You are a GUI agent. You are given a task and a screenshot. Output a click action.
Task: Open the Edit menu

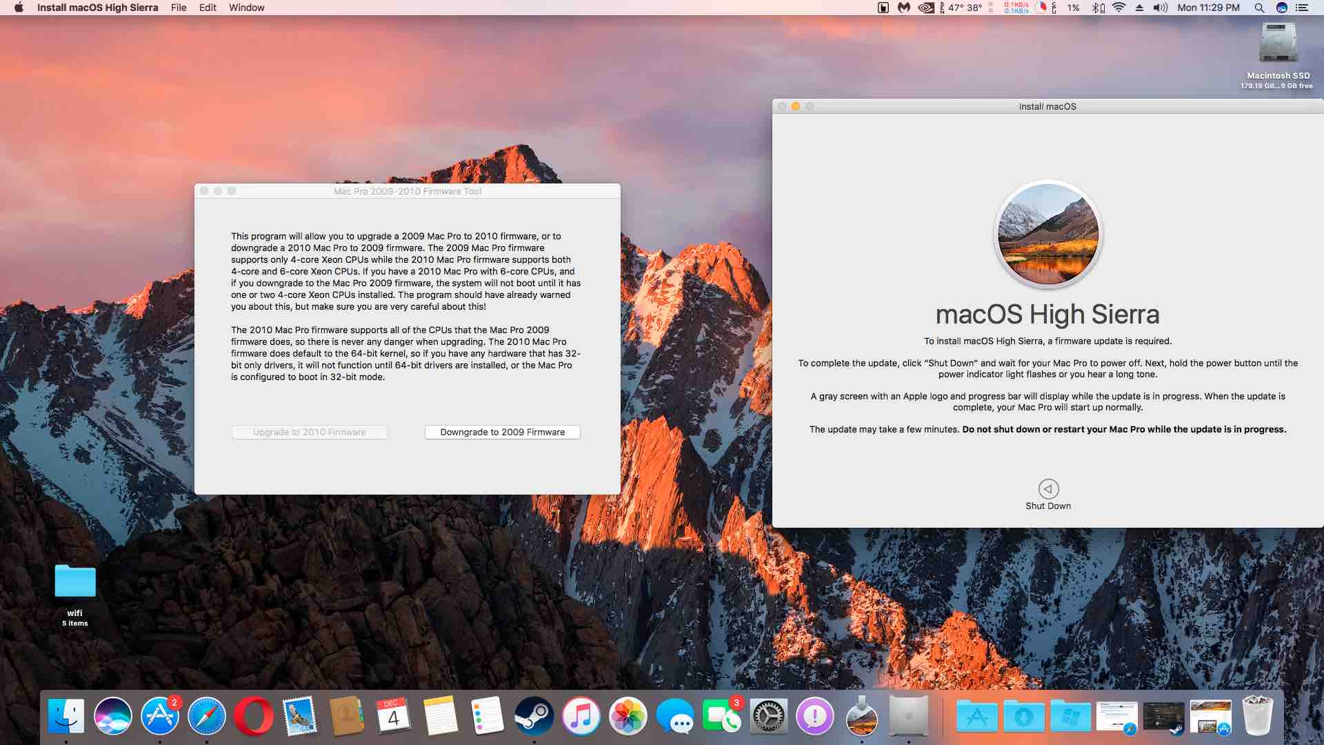[x=208, y=8]
